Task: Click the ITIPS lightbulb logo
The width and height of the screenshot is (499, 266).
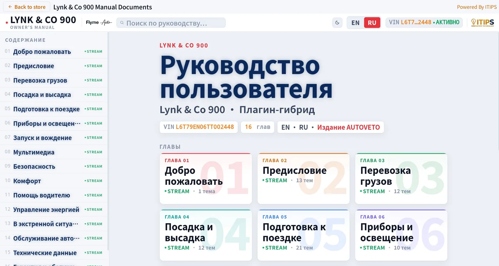Action: pos(482,22)
